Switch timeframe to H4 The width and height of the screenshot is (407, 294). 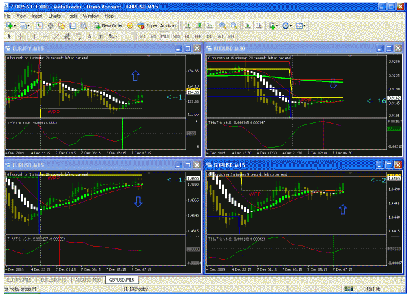click(198, 36)
